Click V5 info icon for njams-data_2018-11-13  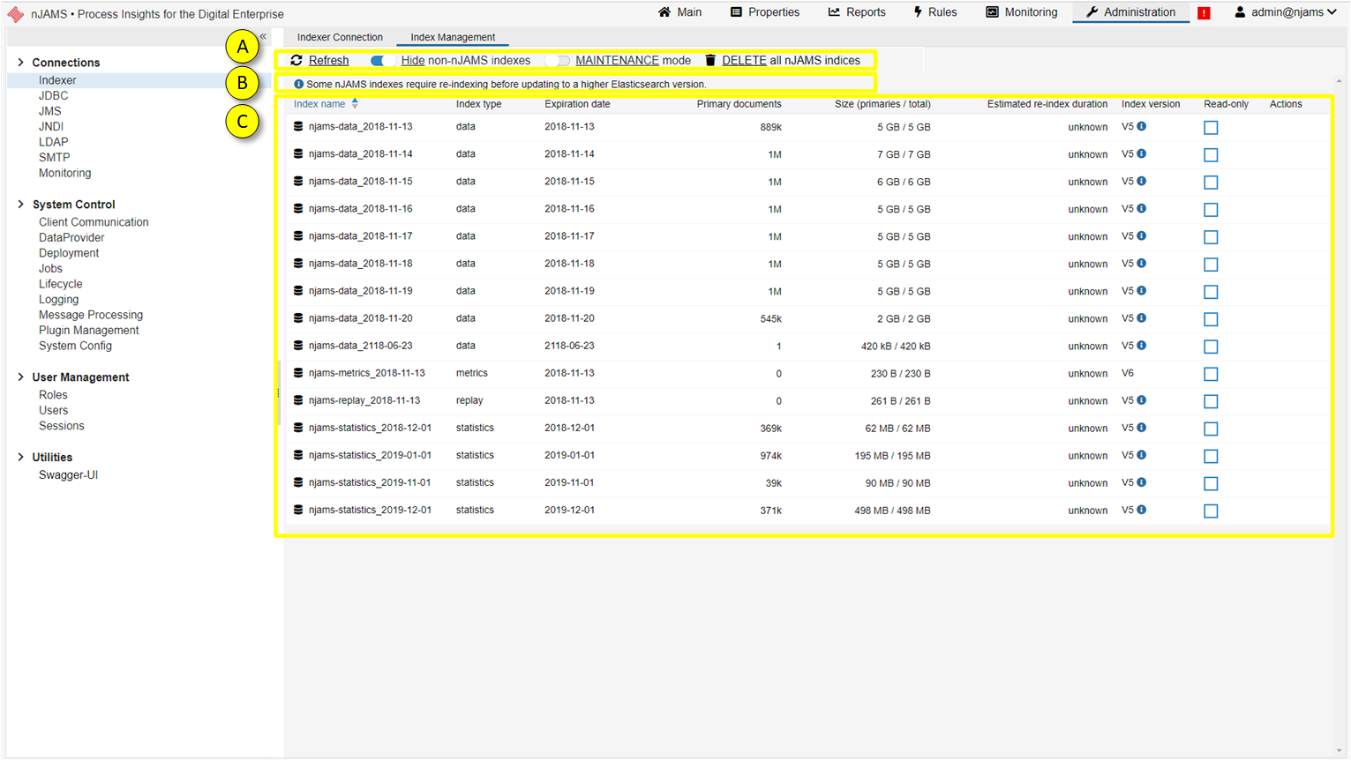tap(1142, 126)
